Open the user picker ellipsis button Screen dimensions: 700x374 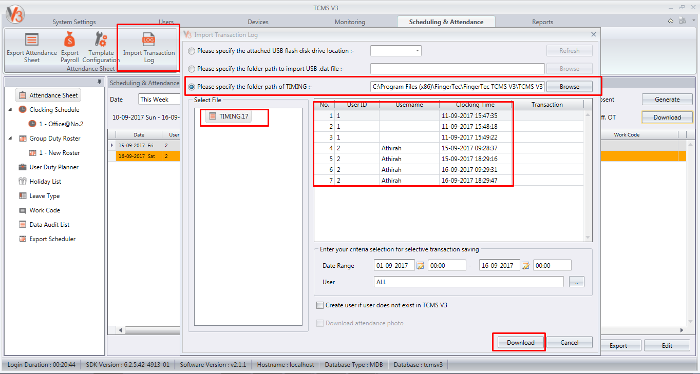576,282
